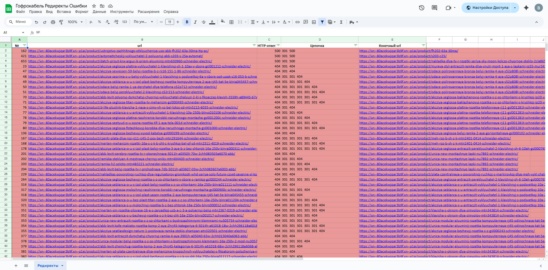Open the Данные menu
548x270 pixels.
tap(99, 12)
